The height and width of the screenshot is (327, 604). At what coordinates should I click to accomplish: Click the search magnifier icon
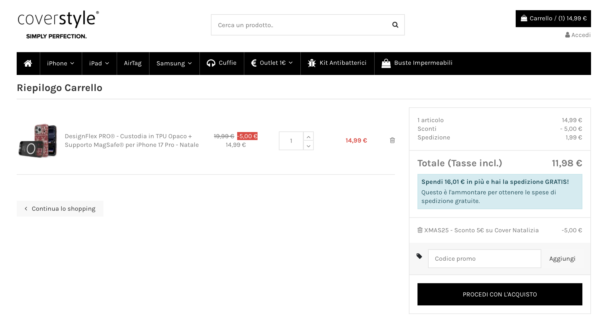coord(395,25)
